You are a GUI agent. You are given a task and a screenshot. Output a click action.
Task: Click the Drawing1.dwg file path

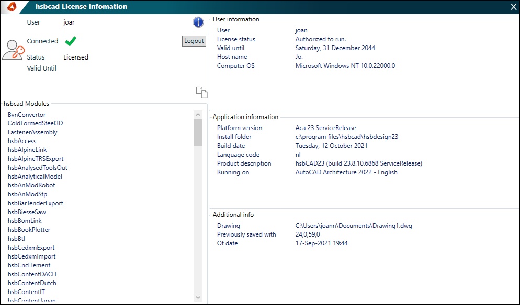(354, 226)
